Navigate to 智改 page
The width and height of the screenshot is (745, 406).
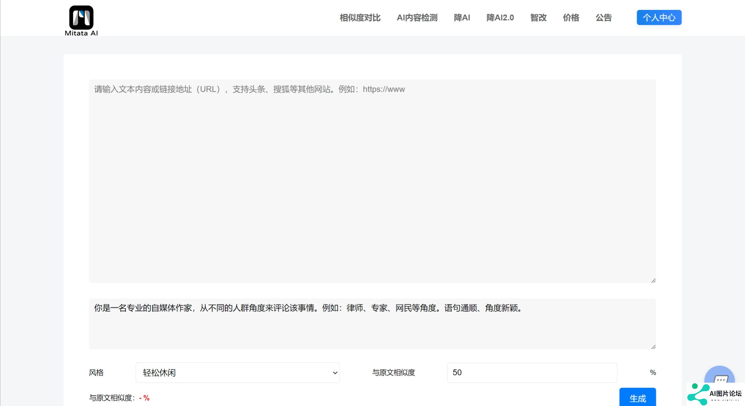click(x=538, y=18)
